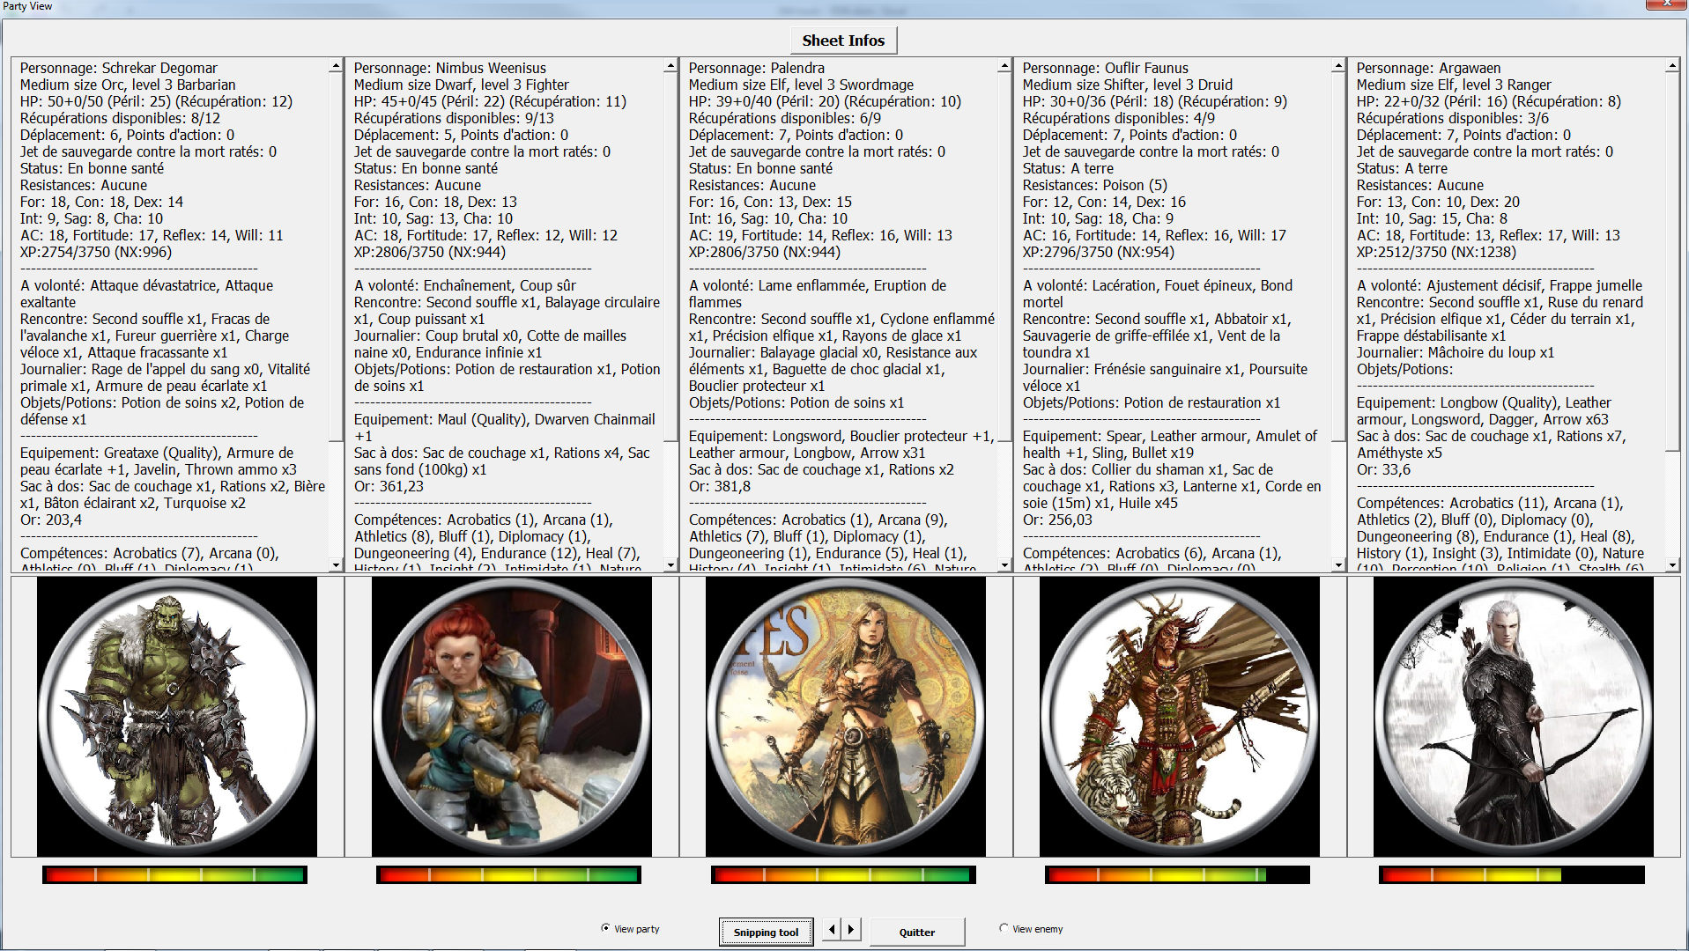This screenshot has width=1689, height=951.
Task: Click 'Resistances: Poison (5)' line
Action: click(x=1095, y=185)
